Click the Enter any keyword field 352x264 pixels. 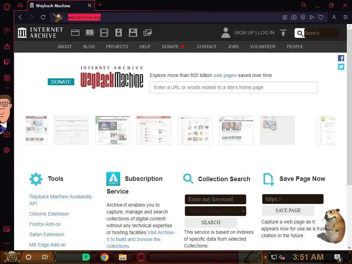(x=215, y=199)
